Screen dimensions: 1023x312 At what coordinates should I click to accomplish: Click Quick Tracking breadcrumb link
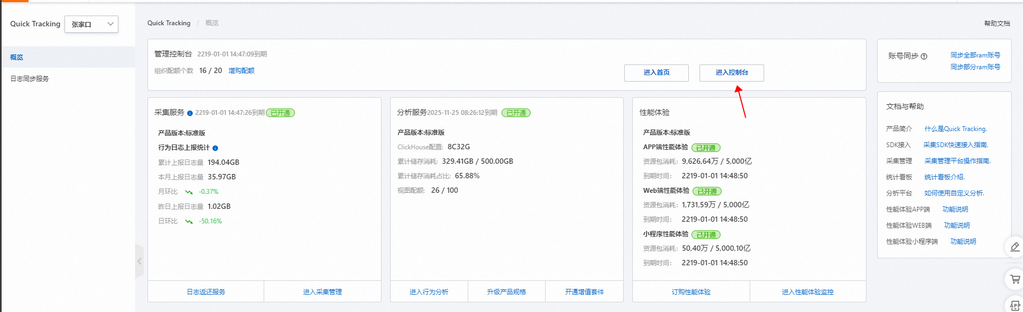pos(169,23)
